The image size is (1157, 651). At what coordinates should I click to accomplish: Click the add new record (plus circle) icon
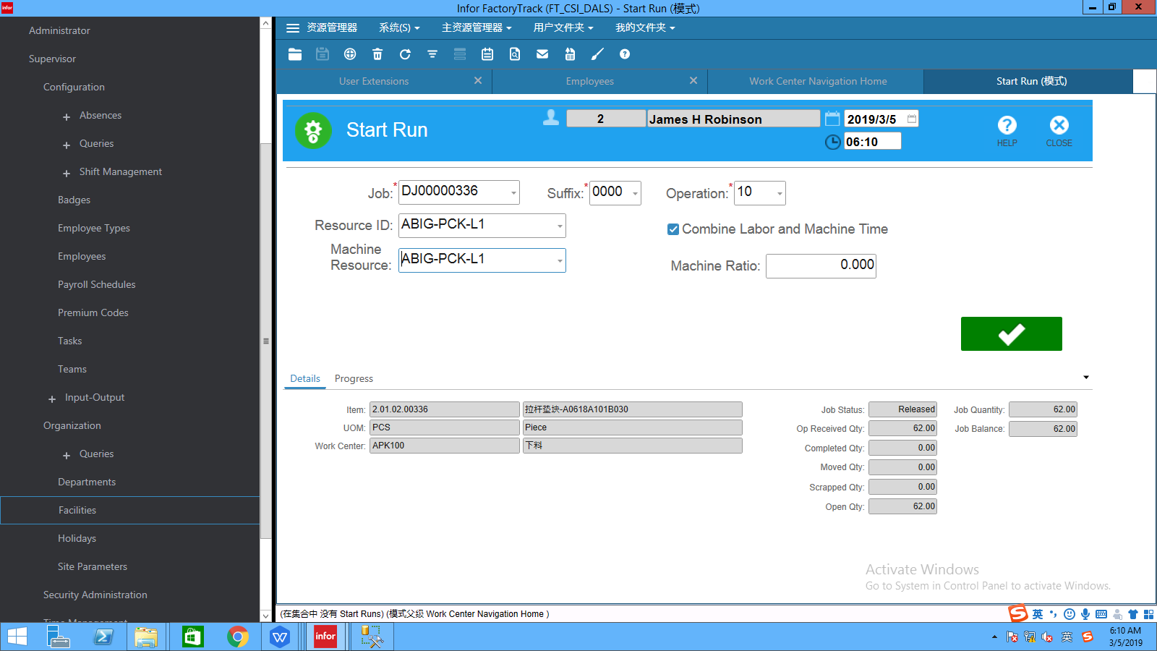350,54
